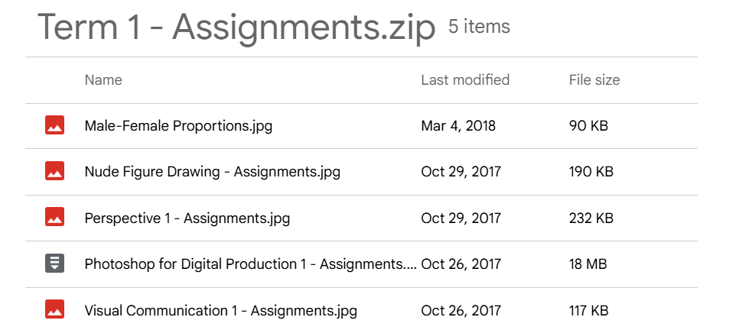Sort by the Last modified column header
This screenshot has height=330, width=729.
[465, 80]
